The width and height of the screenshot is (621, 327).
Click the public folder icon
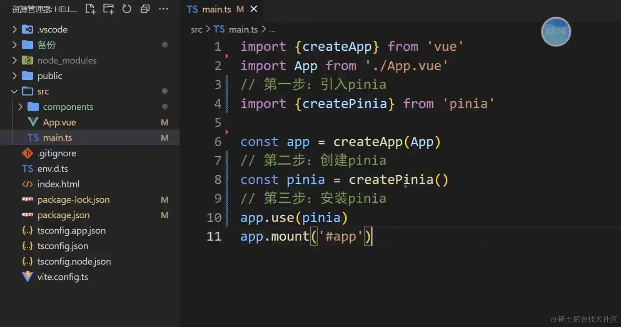pos(27,76)
